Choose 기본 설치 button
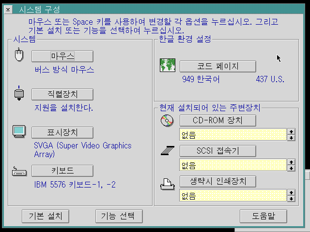The image size is (310, 232). click(x=46, y=216)
